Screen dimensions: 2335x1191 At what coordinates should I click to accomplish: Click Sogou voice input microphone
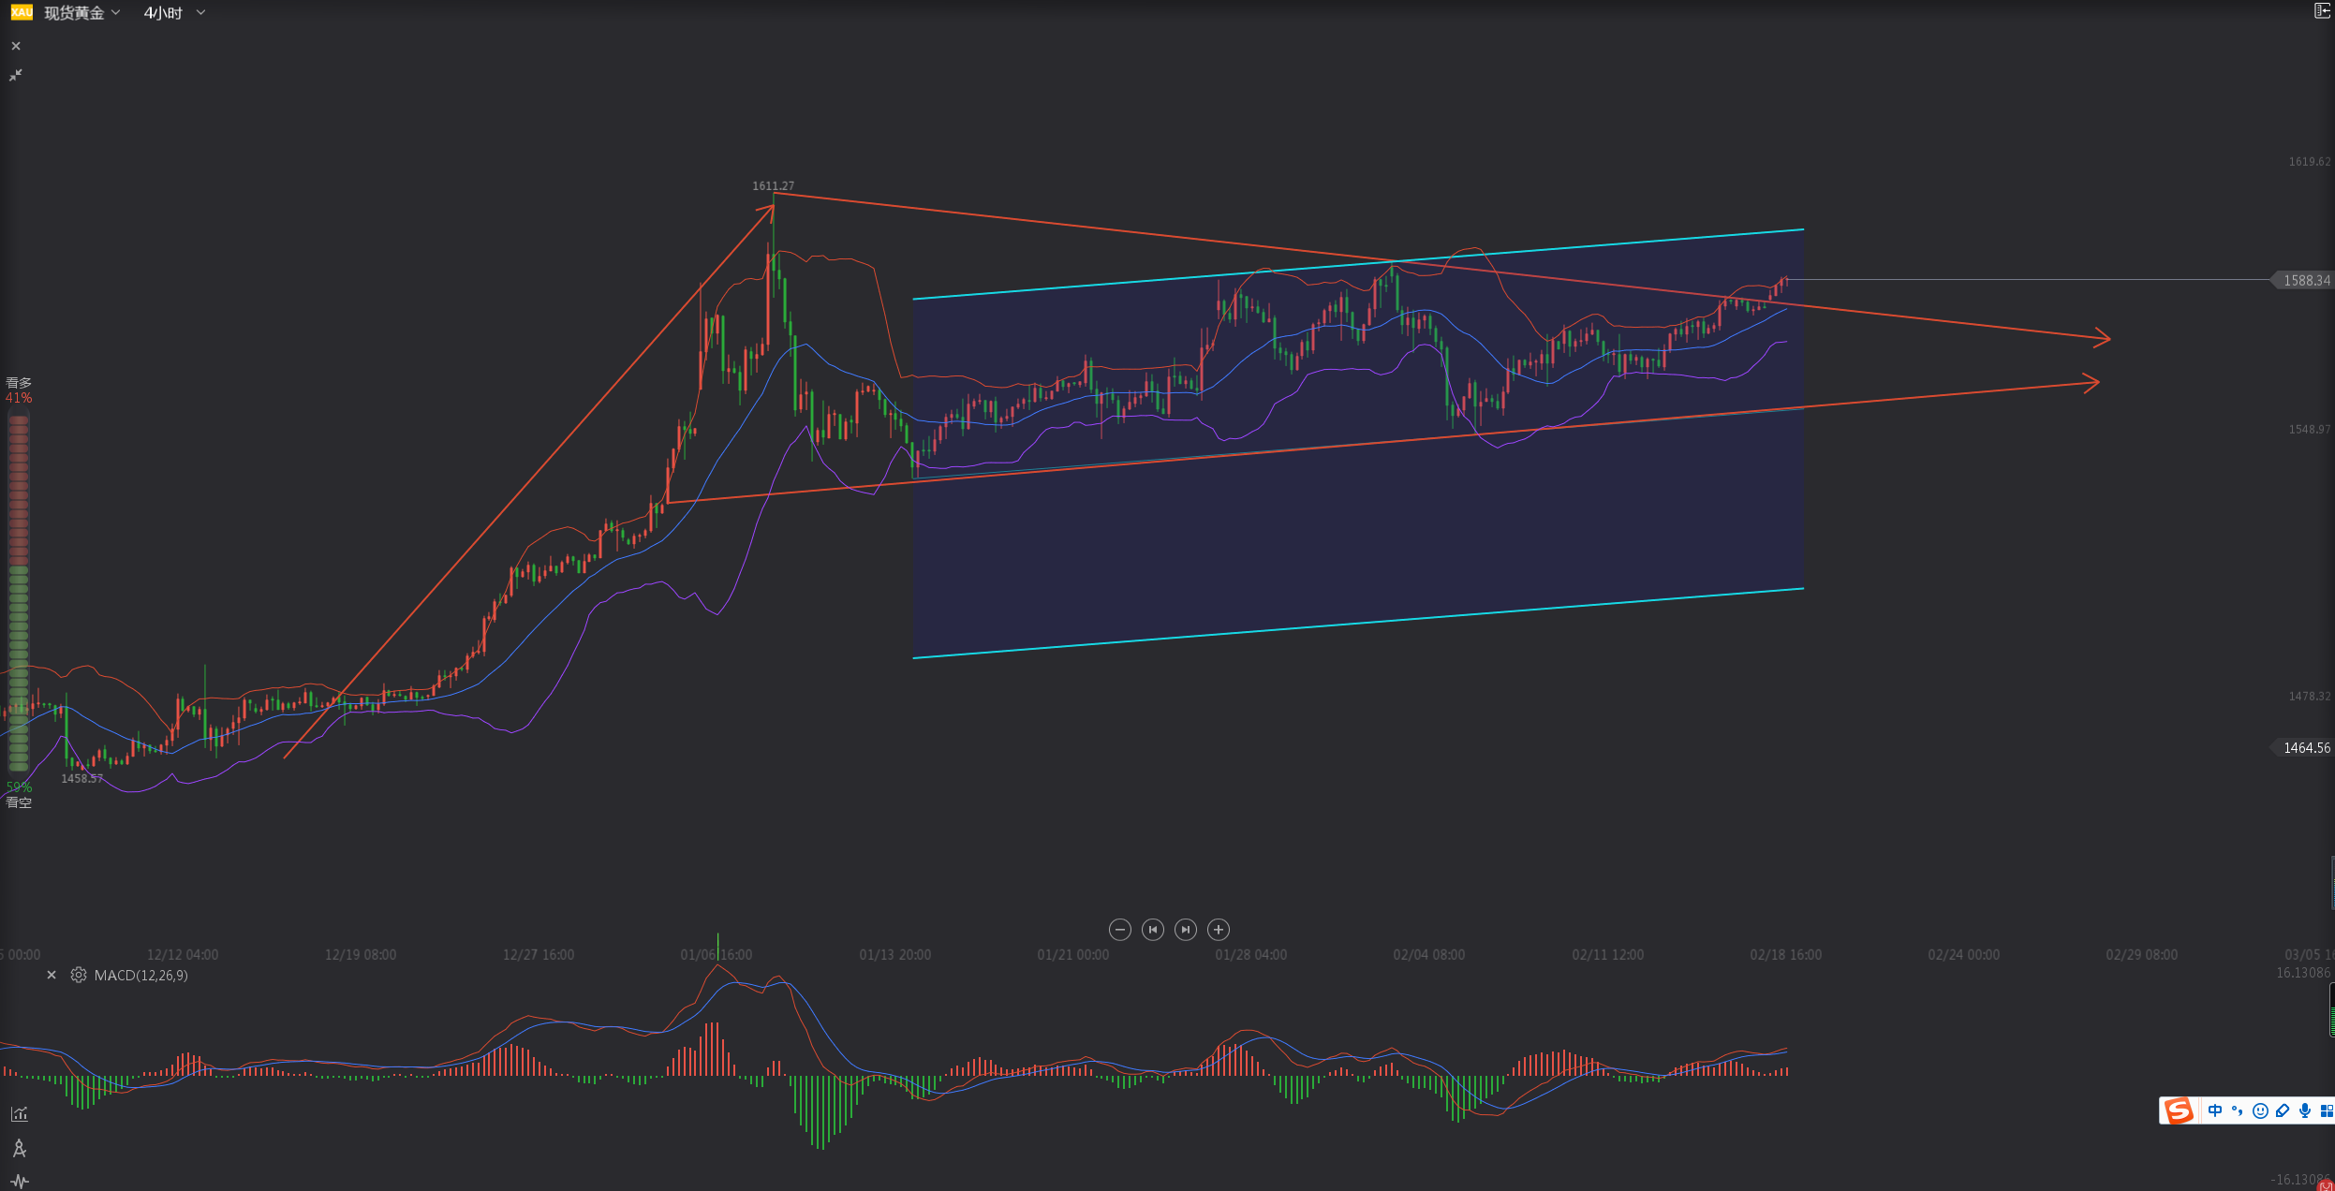coord(2304,1110)
